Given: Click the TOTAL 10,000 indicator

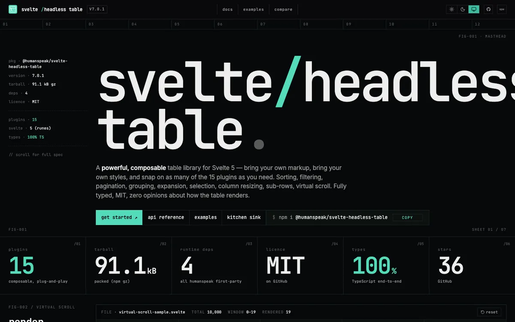Looking at the screenshot, I should pyautogui.click(x=206, y=312).
